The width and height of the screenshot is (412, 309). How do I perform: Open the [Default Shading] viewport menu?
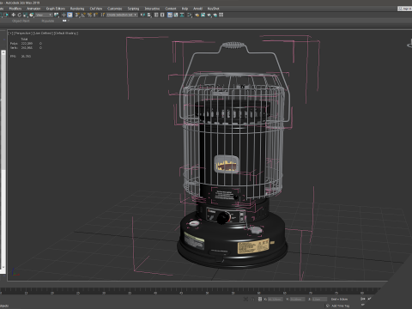tap(66, 33)
